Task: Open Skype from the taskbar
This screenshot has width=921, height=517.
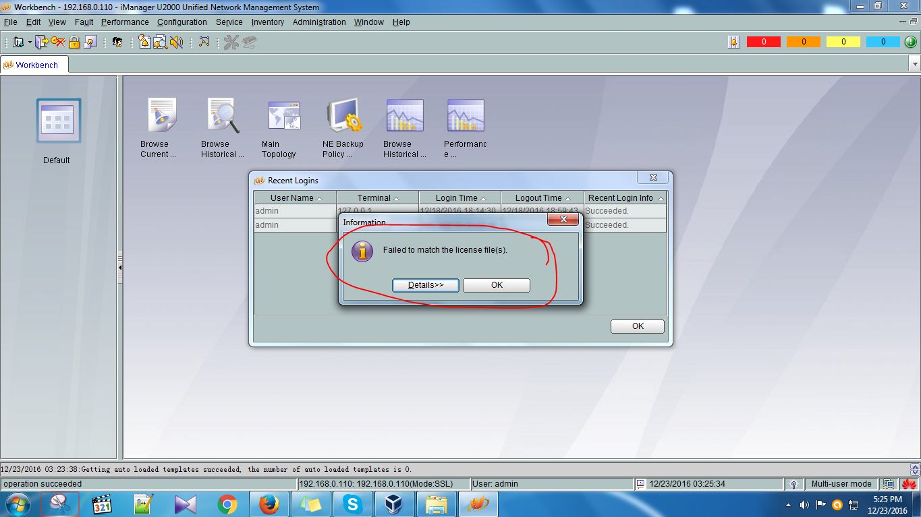Action: coord(352,504)
